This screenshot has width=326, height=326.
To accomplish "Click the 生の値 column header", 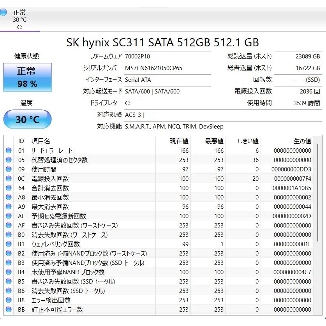I will pos(287,141).
